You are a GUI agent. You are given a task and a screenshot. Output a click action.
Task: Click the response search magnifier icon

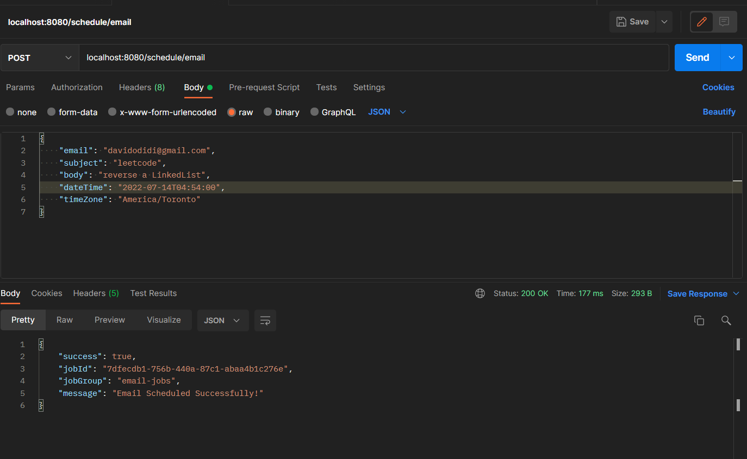pos(726,320)
